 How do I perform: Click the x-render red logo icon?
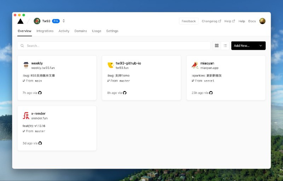26,116
